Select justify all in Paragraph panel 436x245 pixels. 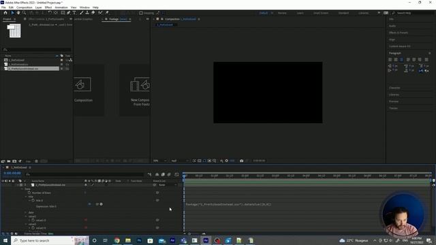pyautogui.click(x=426, y=59)
